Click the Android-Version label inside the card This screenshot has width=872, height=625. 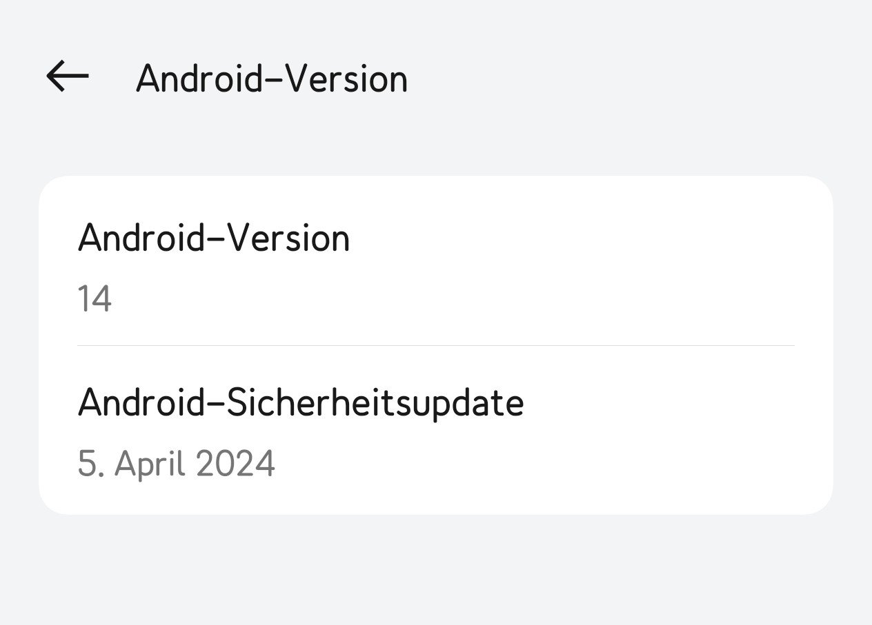click(214, 238)
